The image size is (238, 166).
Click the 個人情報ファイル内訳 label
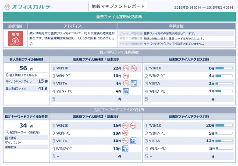point(23,75)
